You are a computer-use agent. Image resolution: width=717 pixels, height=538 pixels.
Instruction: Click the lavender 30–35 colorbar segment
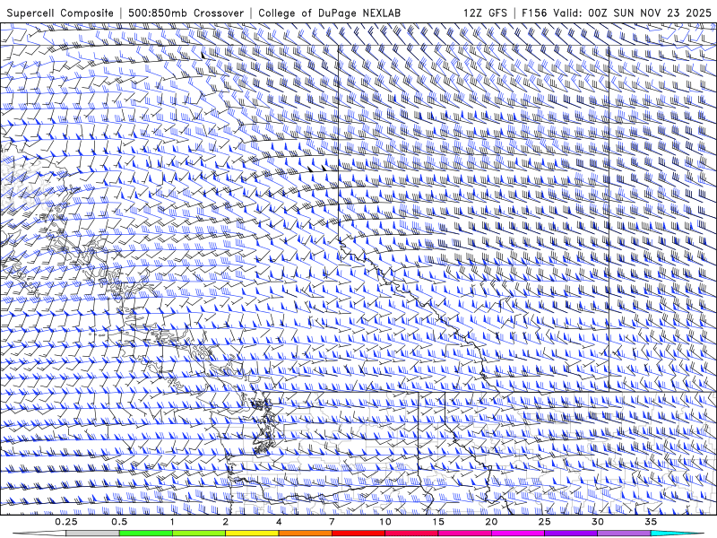(x=624, y=534)
